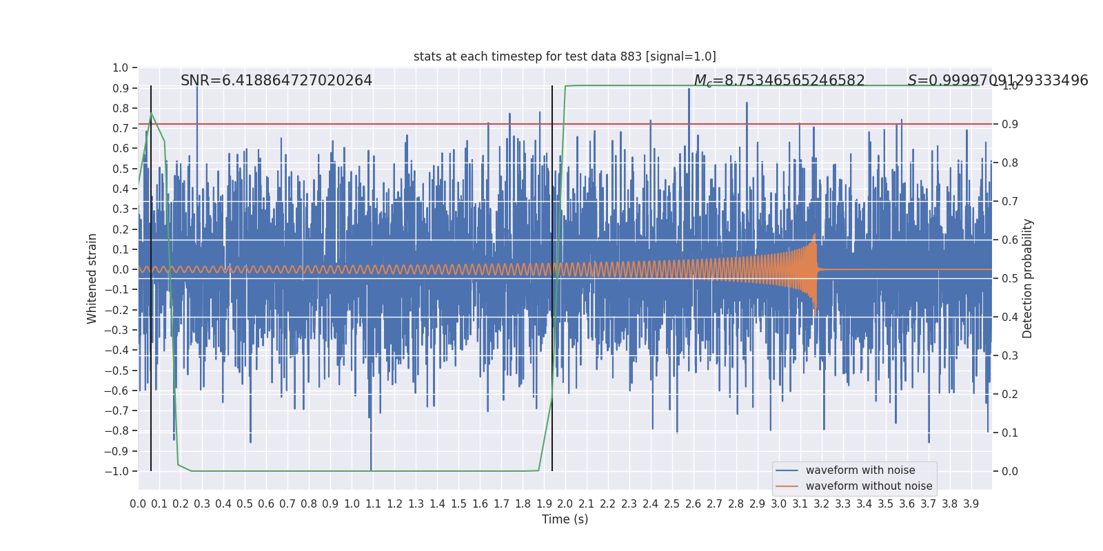Image resolution: width=1103 pixels, height=551 pixels.
Task: Click the 2.5 tick on the time axis
Action: coord(672,504)
